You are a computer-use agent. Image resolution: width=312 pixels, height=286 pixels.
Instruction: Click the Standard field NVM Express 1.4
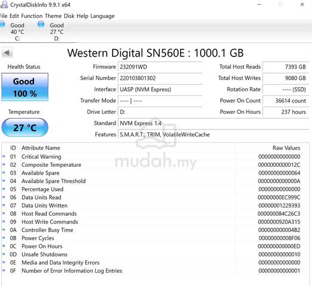coord(214,123)
